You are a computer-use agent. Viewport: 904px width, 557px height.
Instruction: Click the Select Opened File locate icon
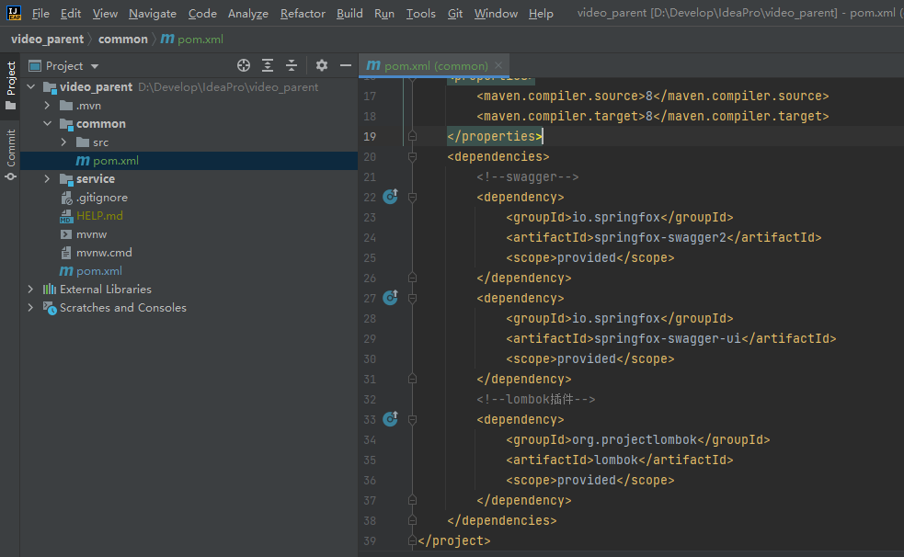click(244, 65)
